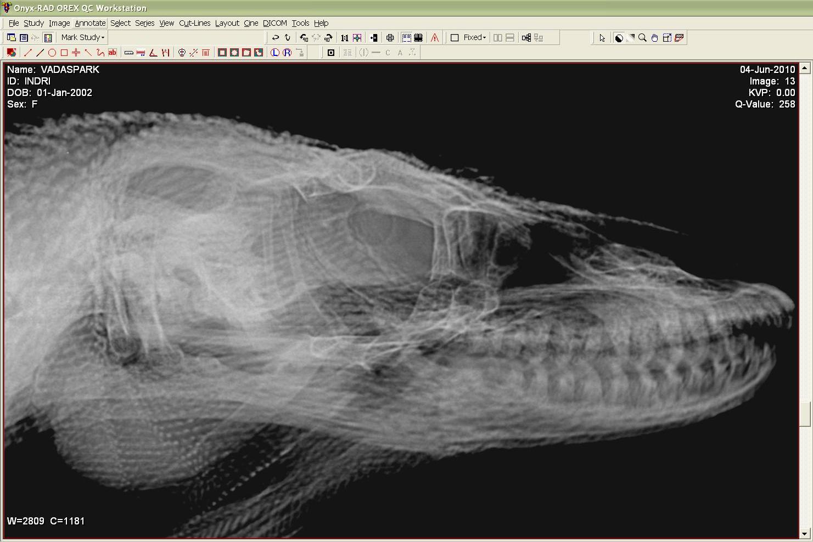Viewport: 813px width, 542px height.
Task: Toggle the thumbnail grid view
Action: [48, 37]
